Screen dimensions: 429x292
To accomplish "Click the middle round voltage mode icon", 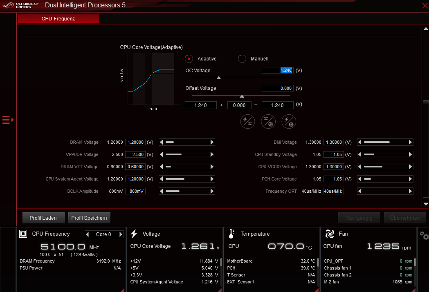I will click(268, 122).
